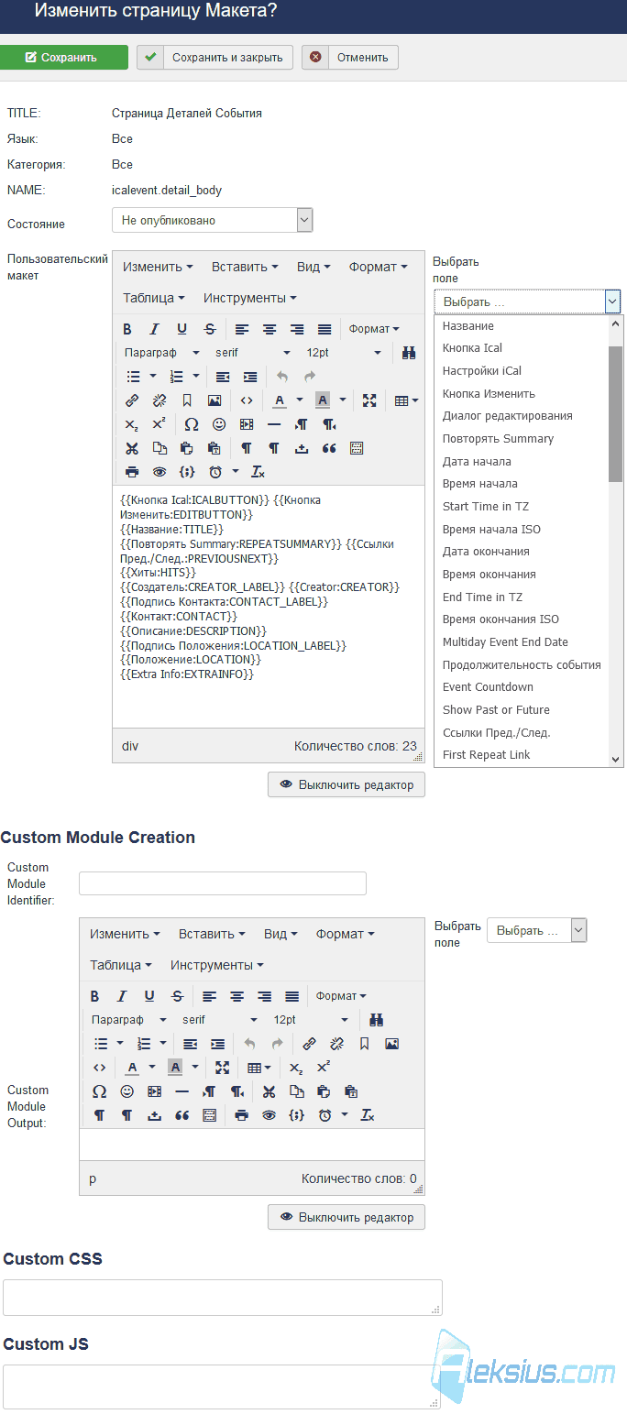Open the text background color picker in upper editor
Screen dimensions: 627x1414
click(x=343, y=400)
